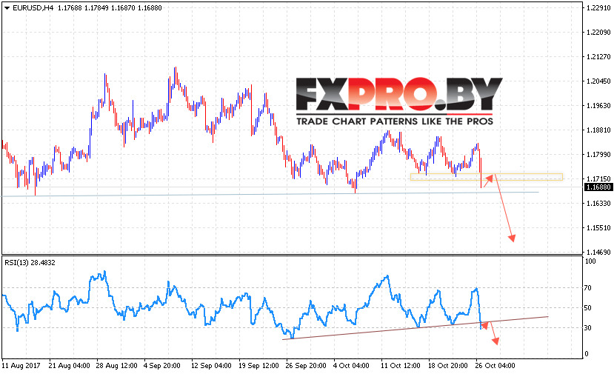
Task: Select the low price value 1.16870
Action: (x=123, y=8)
